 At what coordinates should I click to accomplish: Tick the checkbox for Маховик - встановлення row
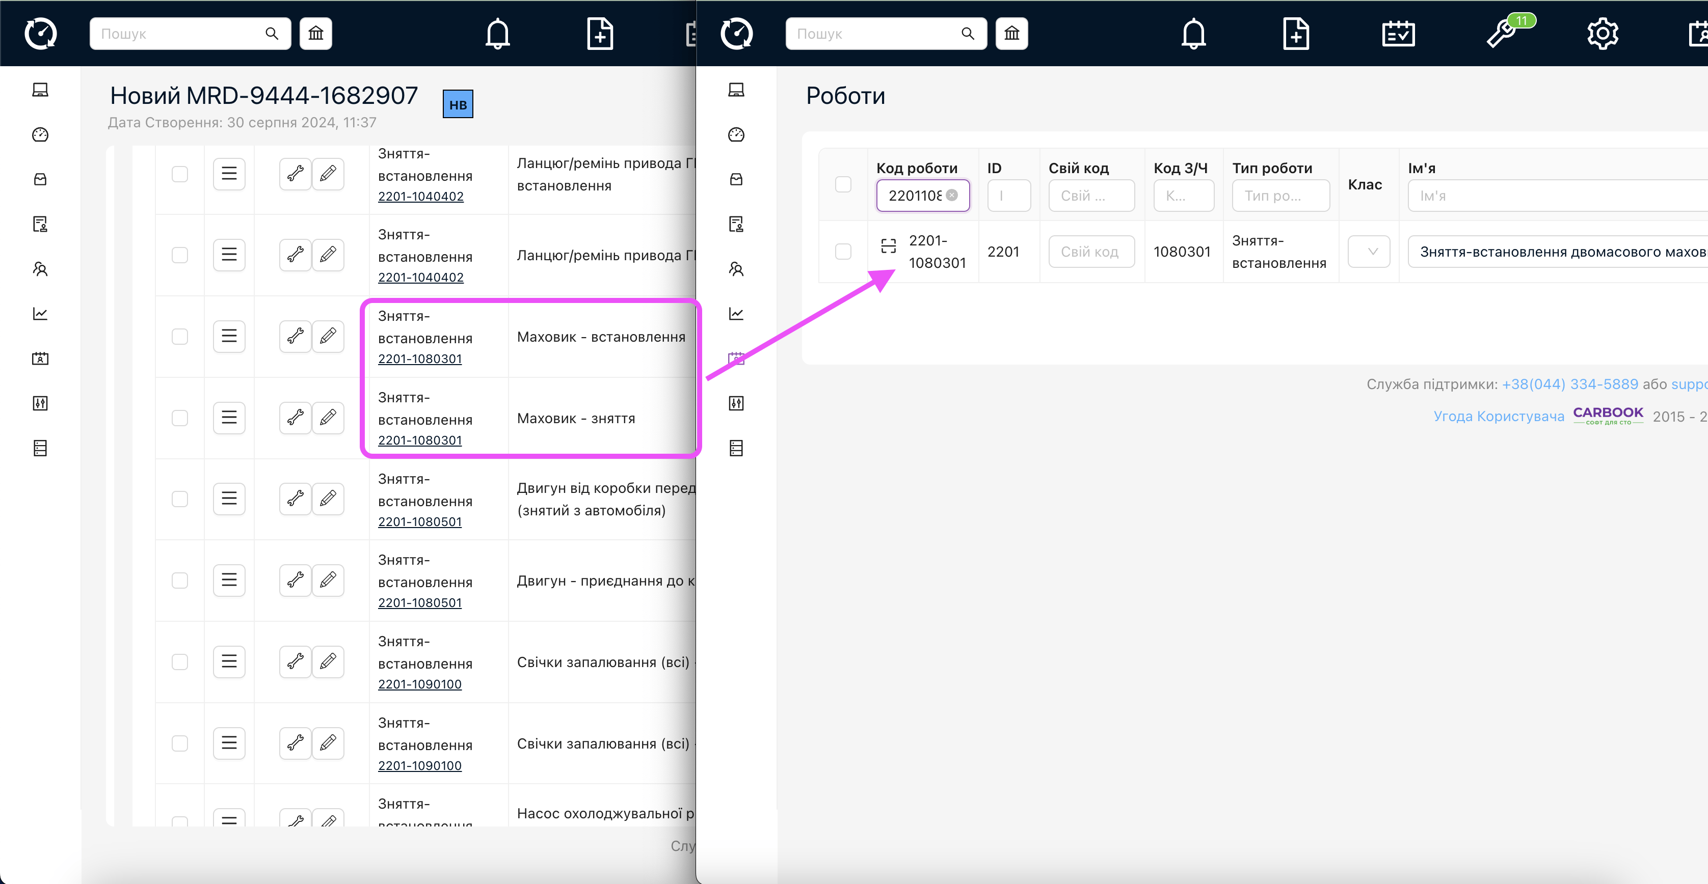tap(180, 336)
